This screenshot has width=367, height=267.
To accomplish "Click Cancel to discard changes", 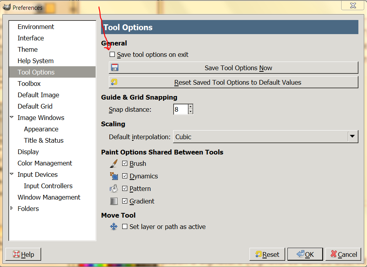I will [343, 254].
